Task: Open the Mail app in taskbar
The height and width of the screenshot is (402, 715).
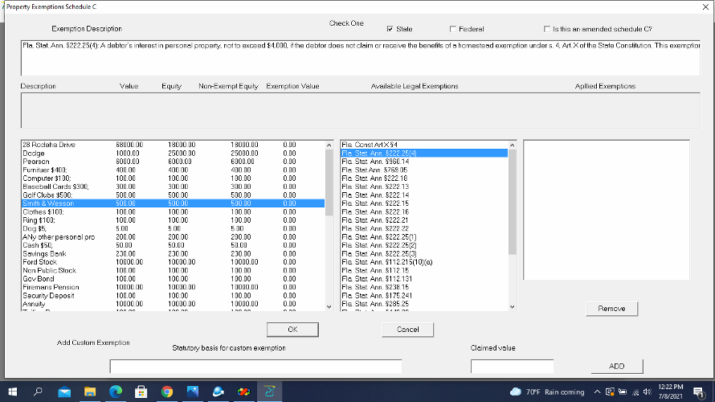Action: click(64, 392)
